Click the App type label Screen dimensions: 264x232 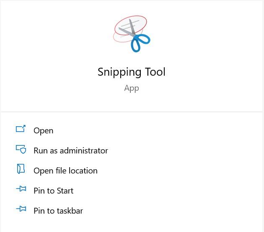132,88
